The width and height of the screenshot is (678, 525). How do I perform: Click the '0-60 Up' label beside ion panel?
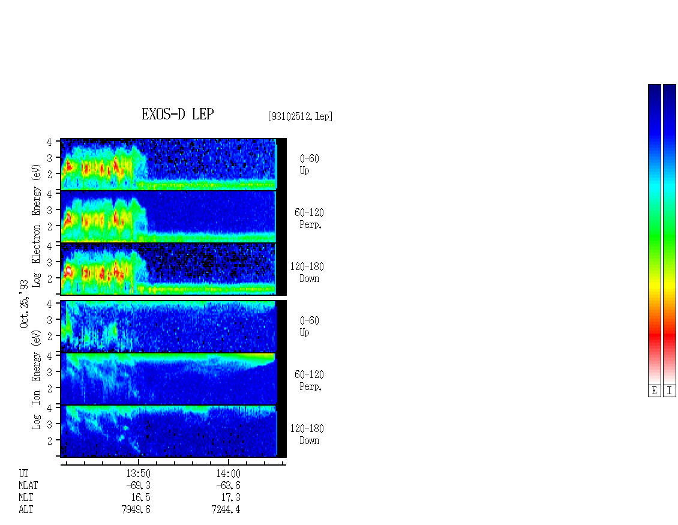[x=309, y=326]
